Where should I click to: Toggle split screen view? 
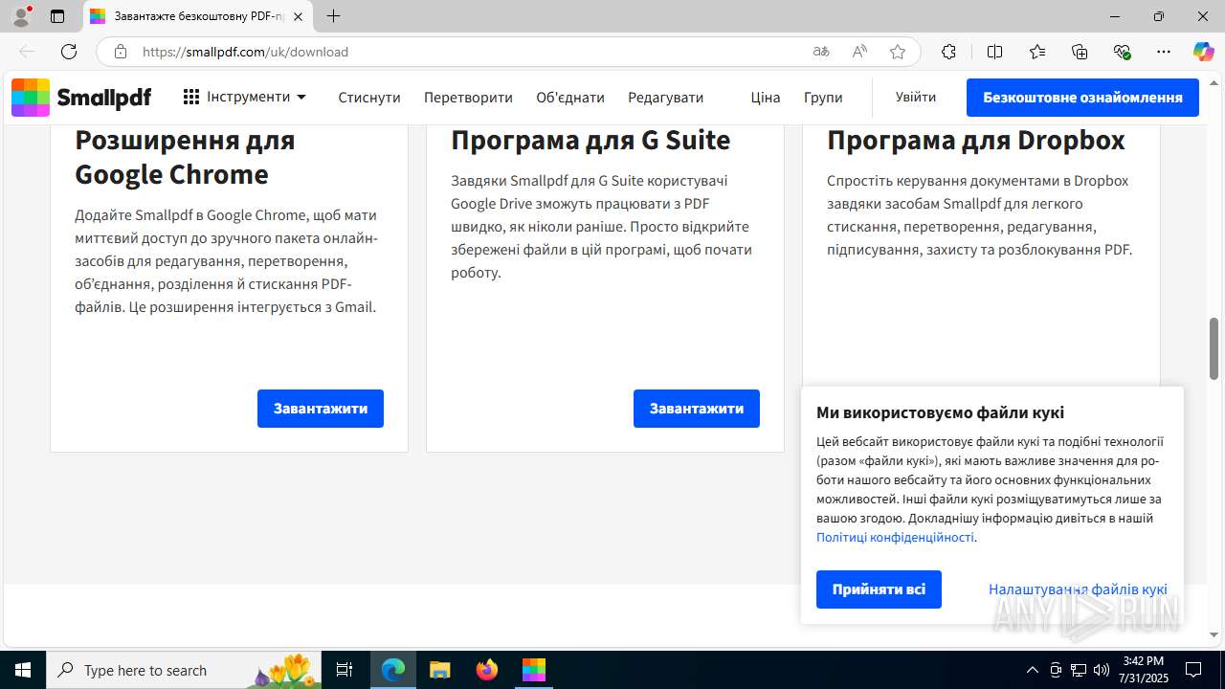[994, 52]
